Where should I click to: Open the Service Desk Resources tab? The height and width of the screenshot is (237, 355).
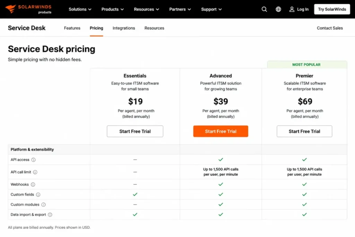point(154,28)
